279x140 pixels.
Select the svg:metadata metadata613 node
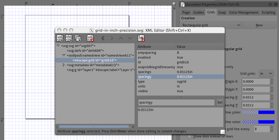tap(93, 65)
